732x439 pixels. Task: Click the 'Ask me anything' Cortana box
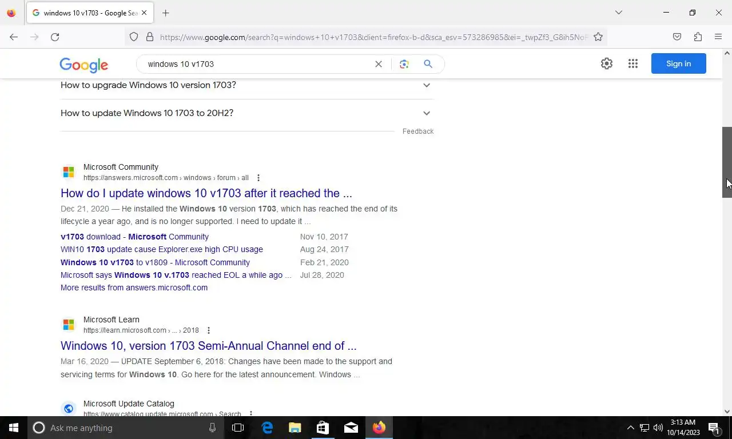(x=126, y=428)
